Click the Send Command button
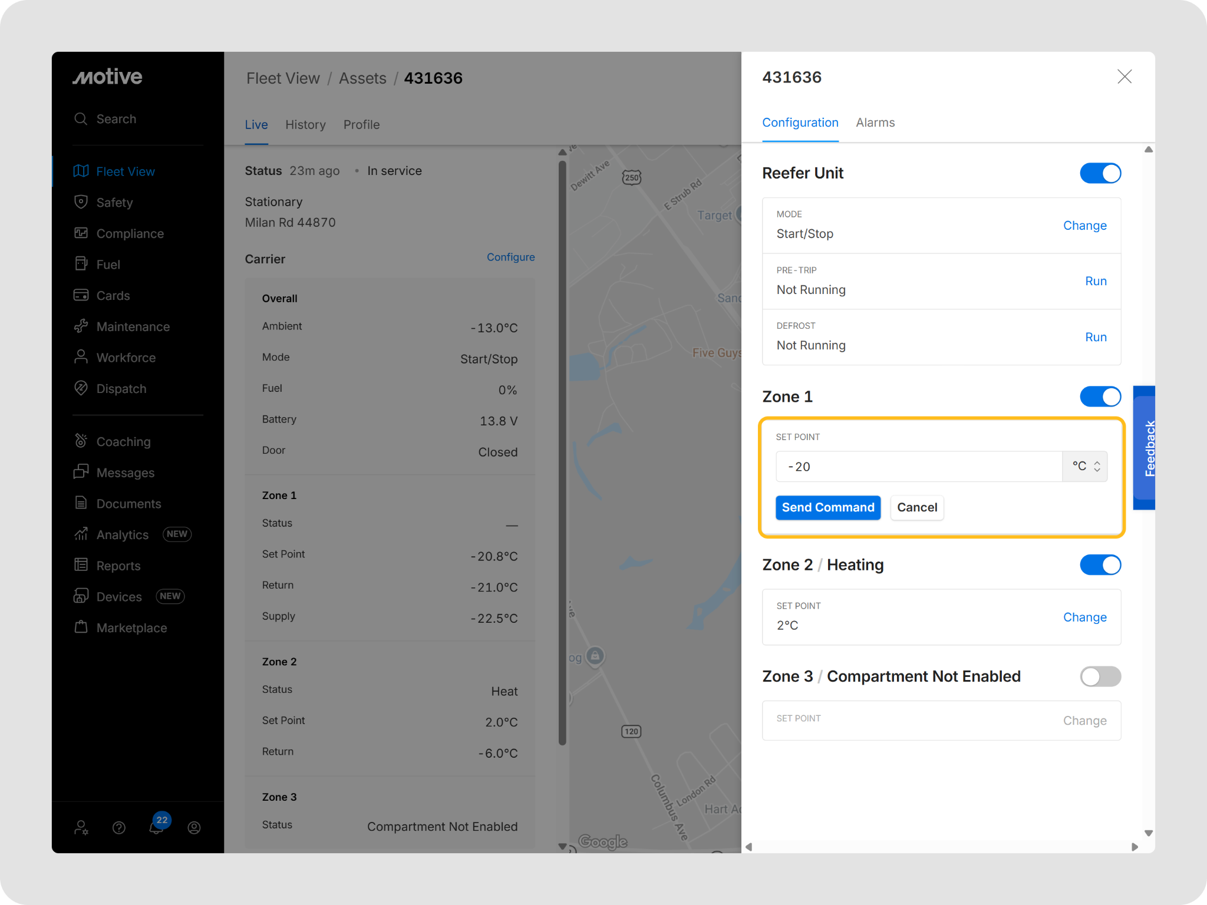The width and height of the screenshot is (1207, 905). [827, 507]
